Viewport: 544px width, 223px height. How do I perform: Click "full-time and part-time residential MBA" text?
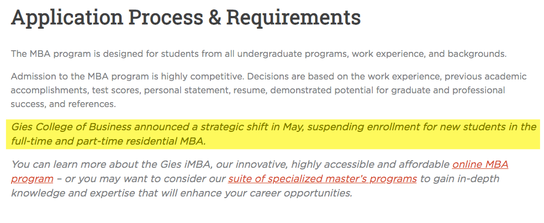tap(108, 141)
